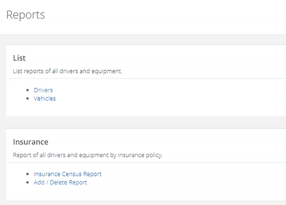Open the Add / Delete Report link
Viewport: 286px width, 205px height.
pyautogui.click(x=60, y=182)
